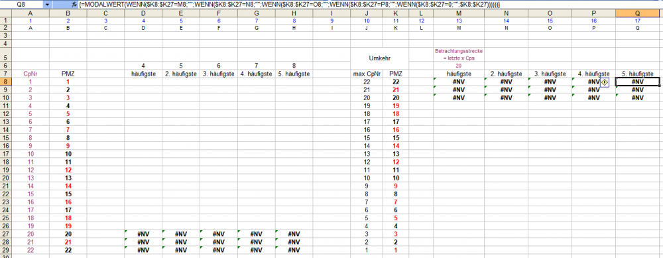Click the red value 21 in cell K9
663x258 pixels.
pos(395,90)
